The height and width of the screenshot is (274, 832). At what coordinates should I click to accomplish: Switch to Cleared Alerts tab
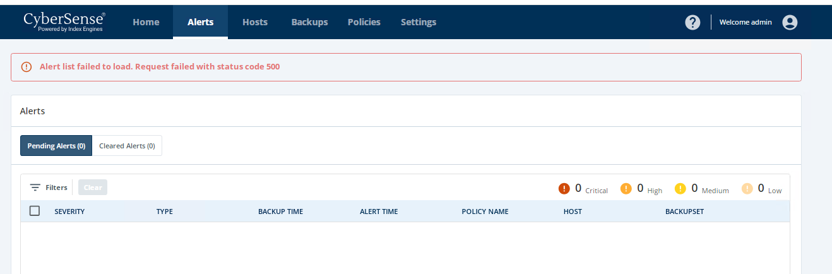[127, 146]
